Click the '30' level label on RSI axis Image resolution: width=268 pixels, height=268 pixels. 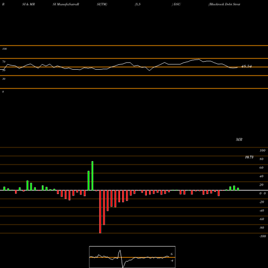4,79
